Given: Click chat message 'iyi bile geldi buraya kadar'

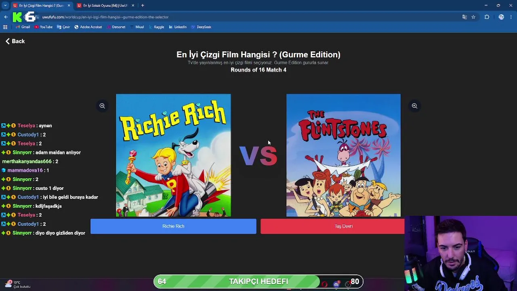Looking at the screenshot, I should (x=70, y=197).
